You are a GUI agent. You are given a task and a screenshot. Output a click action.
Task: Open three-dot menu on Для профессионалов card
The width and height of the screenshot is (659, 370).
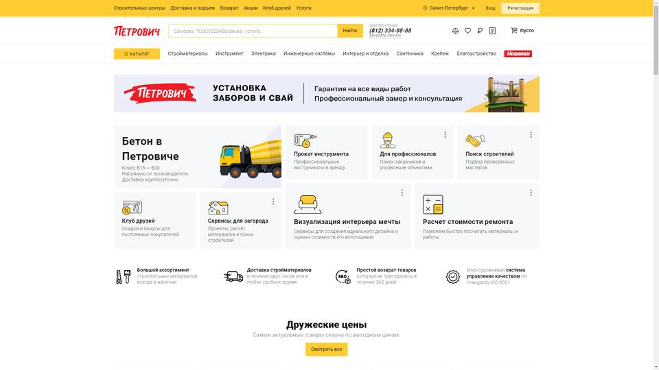(x=445, y=135)
